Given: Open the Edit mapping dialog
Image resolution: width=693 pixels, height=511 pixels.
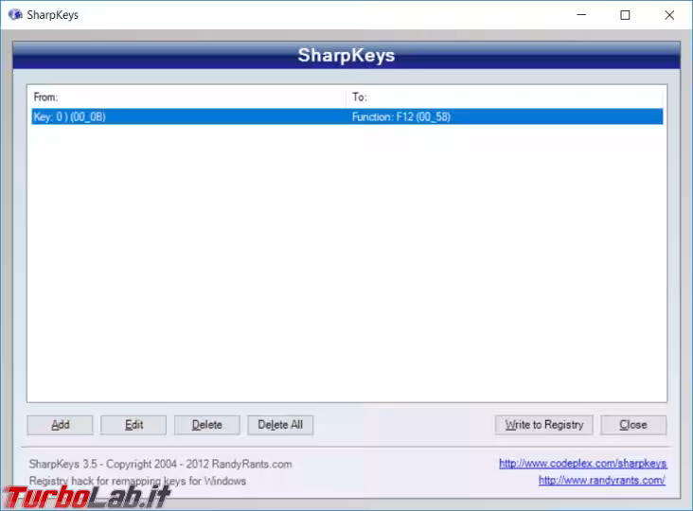Looking at the screenshot, I should pos(133,425).
